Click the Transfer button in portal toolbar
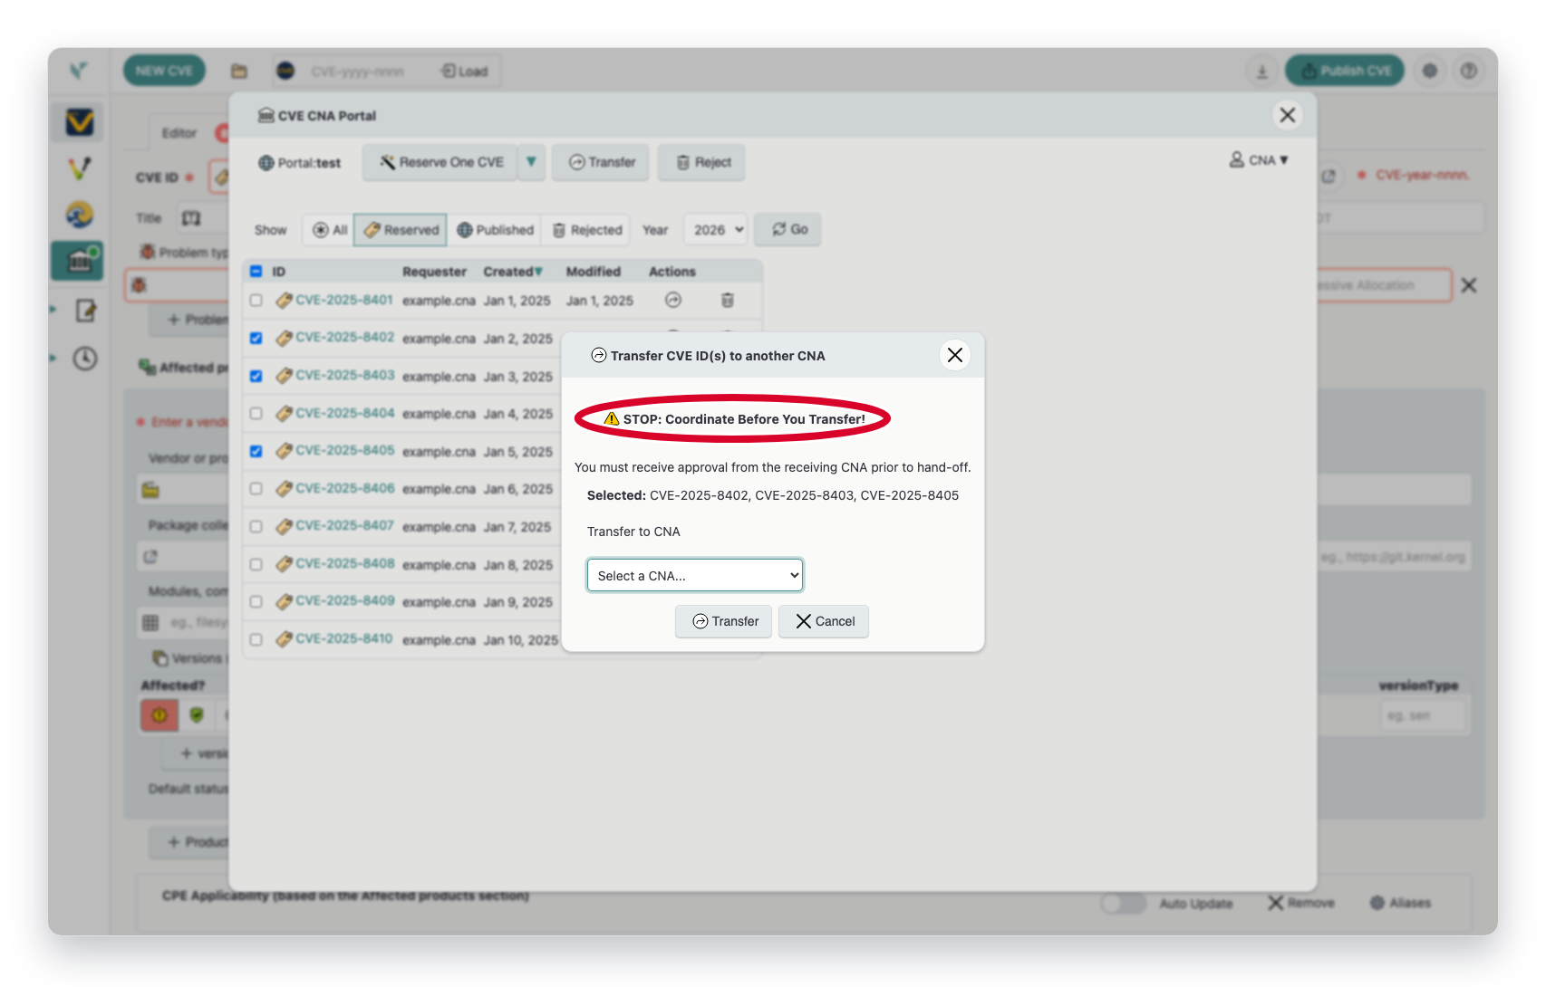This screenshot has width=1546, height=987. pyautogui.click(x=602, y=162)
